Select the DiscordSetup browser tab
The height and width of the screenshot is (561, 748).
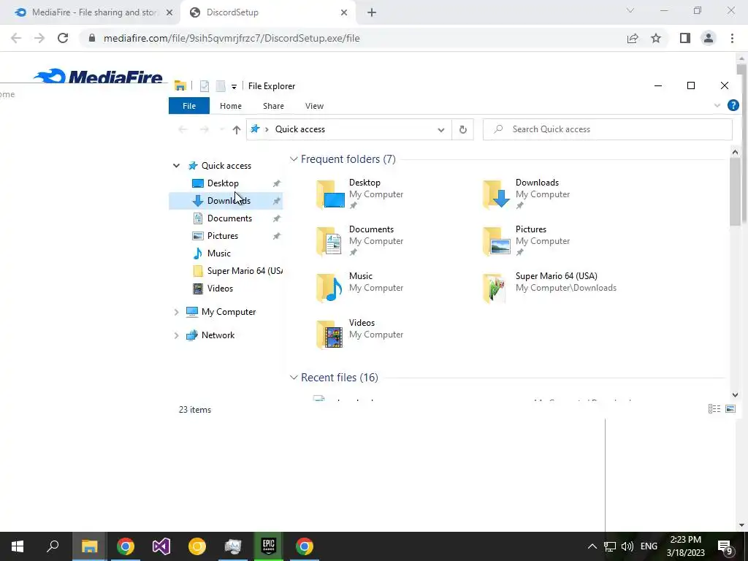point(267,12)
